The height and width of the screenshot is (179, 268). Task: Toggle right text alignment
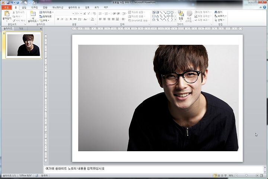click(109, 19)
